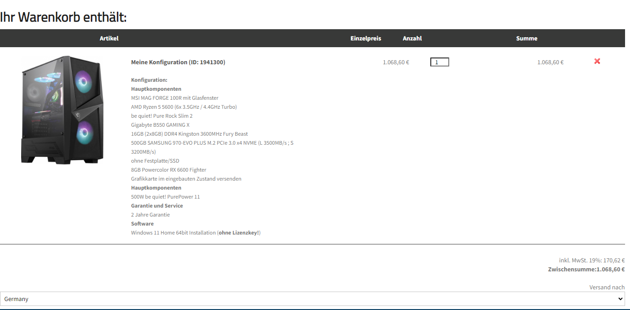Screen dimensions: 630x310
Task: Select 'Gigabyte B550 GAMING X' line
Action: pyautogui.click(x=161, y=125)
